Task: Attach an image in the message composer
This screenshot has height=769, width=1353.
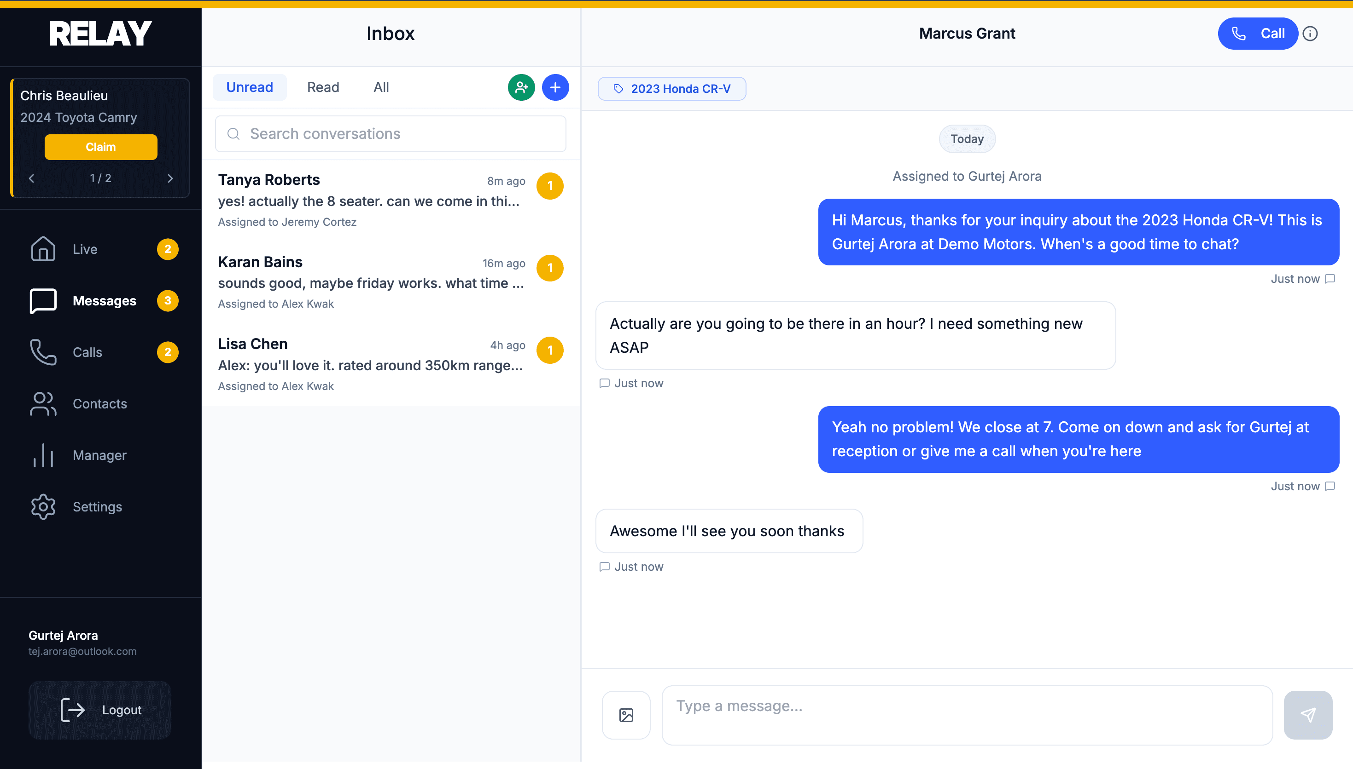Action: coord(625,715)
